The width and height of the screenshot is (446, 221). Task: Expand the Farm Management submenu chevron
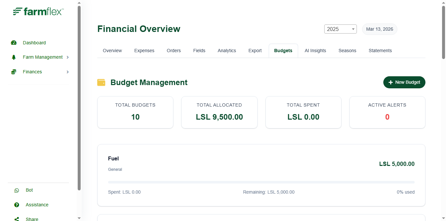click(68, 57)
